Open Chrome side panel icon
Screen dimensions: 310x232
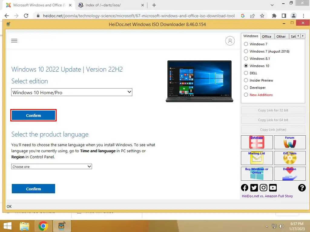click(284, 16)
